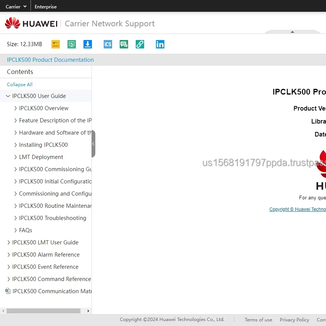Screen dimensions: 326x326
Task: Expand Hardware and Software chevron
Action: click(15, 133)
